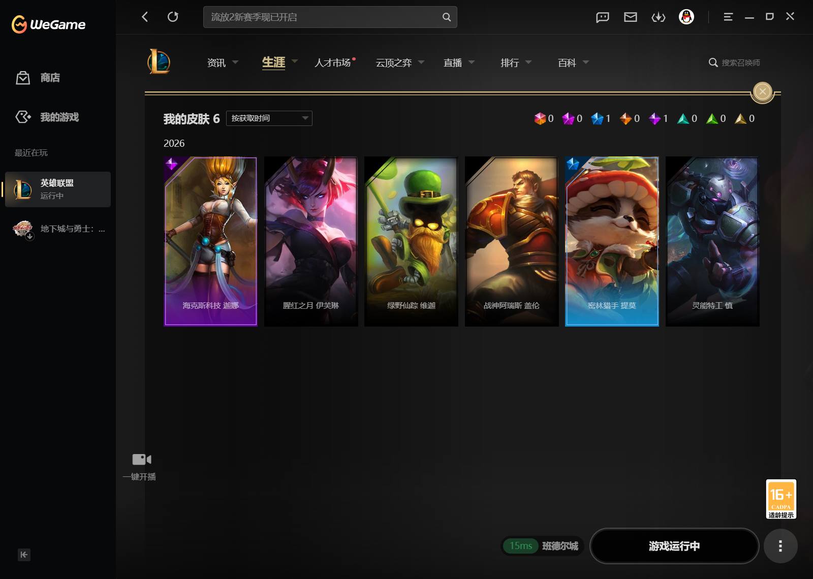
Task: Select 英雄联盟 in the recent games list
Action: point(58,189)
